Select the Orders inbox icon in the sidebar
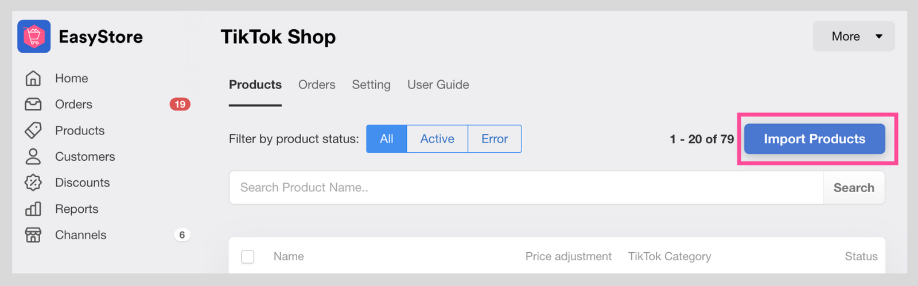Screen dimensions: 918x286 (x=33, y=104)
